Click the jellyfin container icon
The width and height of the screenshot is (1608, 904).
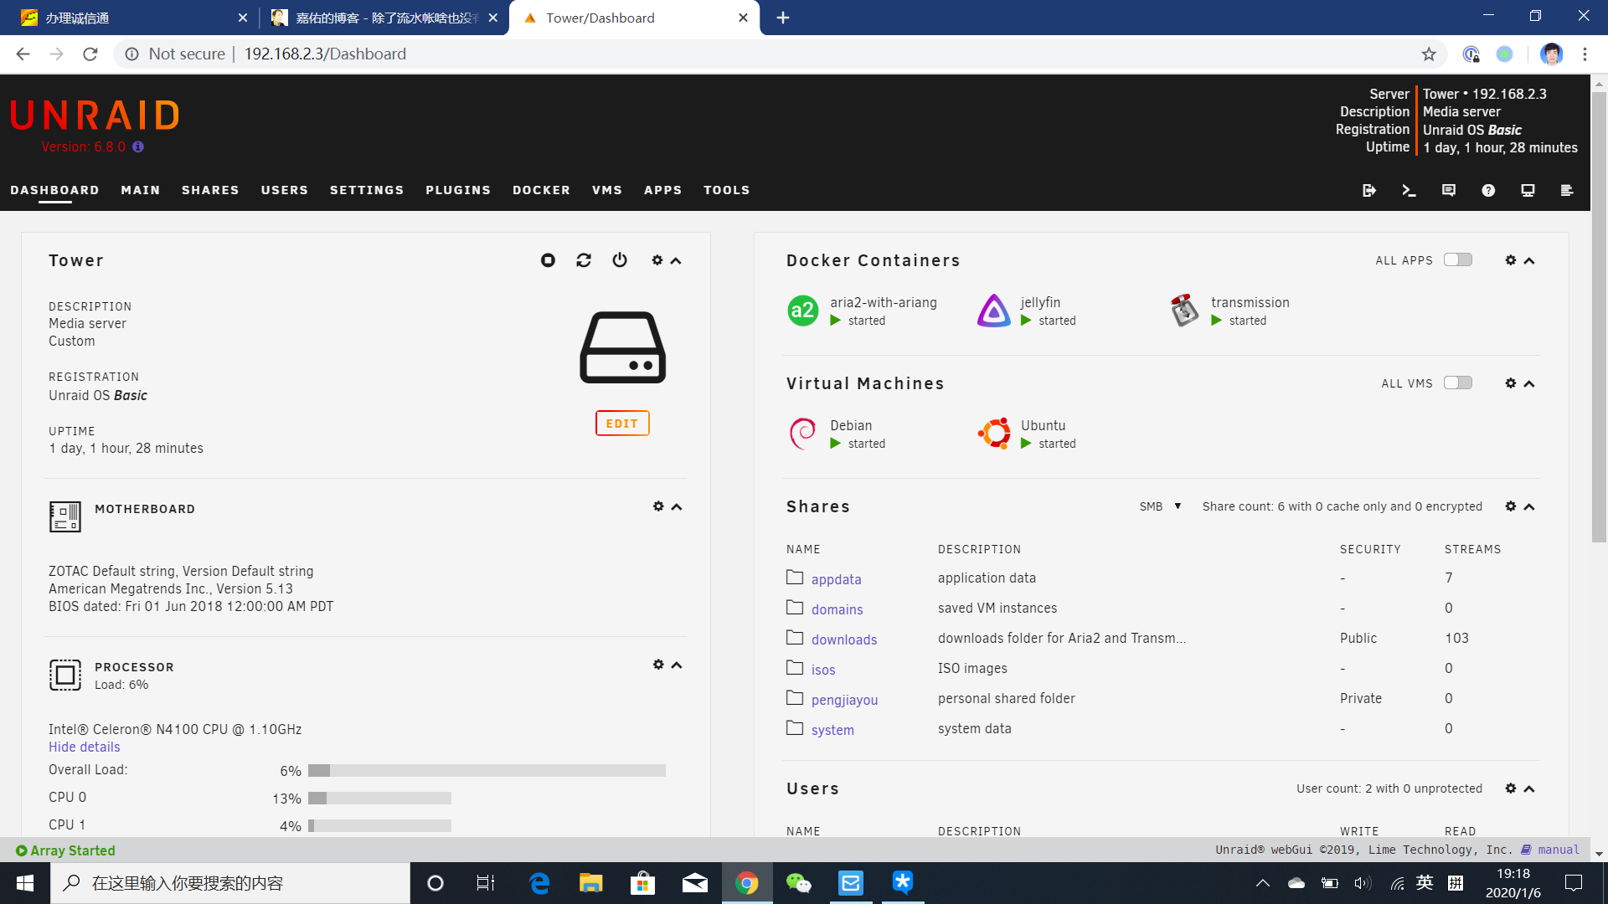coord(994,311)
